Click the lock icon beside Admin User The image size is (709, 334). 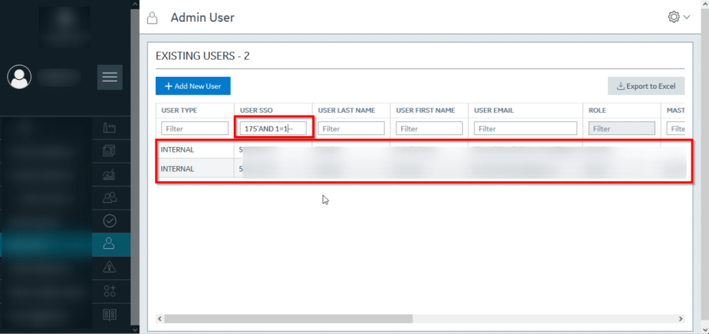(x=153, y=18)
